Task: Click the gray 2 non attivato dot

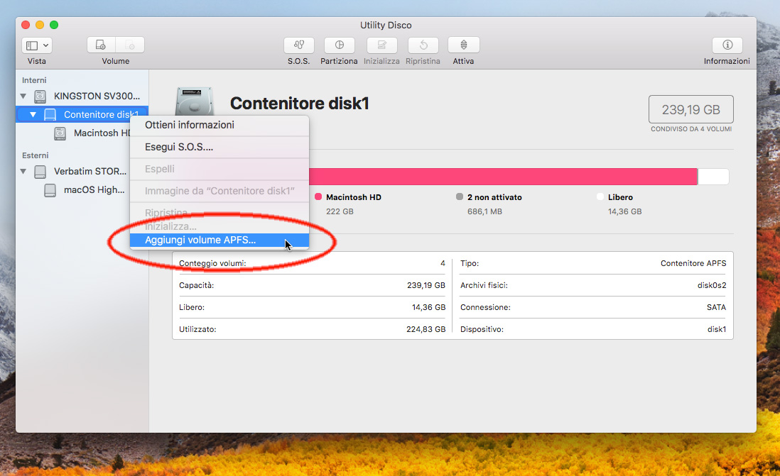Action: click(x=460, y=197)
